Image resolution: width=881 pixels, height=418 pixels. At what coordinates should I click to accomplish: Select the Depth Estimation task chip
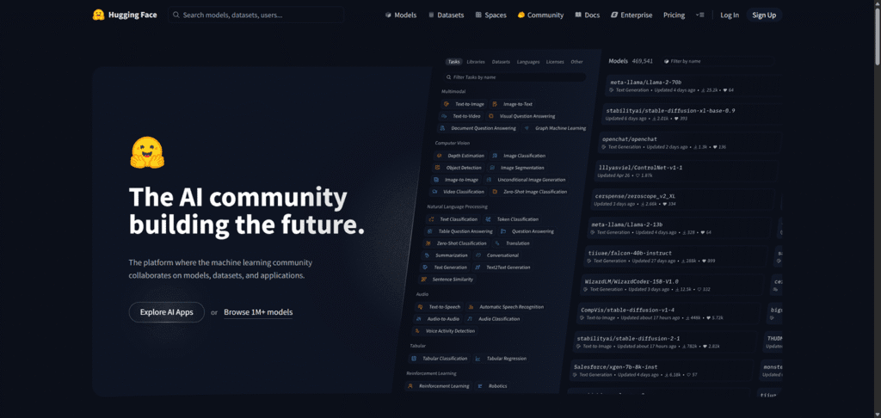click(x=461, y=156)
